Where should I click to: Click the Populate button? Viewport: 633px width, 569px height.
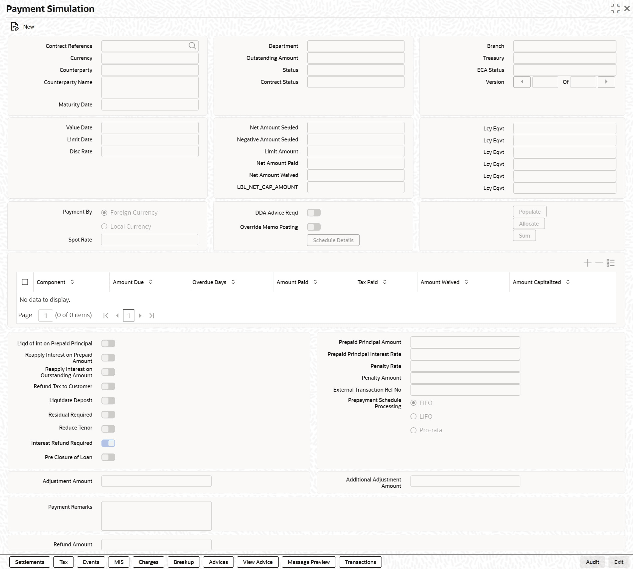click(x=530, y=212)
